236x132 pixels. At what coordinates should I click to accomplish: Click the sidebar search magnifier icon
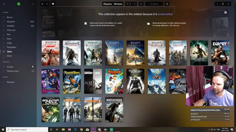point(33,4)
